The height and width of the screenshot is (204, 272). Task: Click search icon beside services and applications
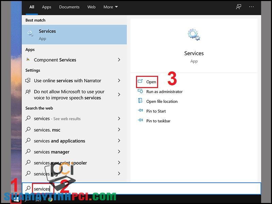click(x=28, y=140)
